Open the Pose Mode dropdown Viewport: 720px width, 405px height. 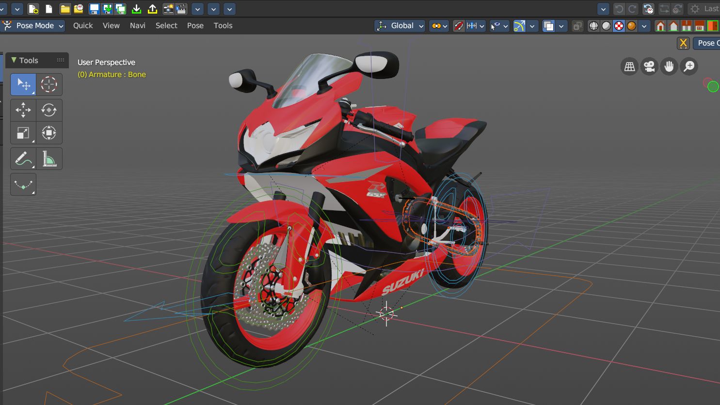coord(33,26)
